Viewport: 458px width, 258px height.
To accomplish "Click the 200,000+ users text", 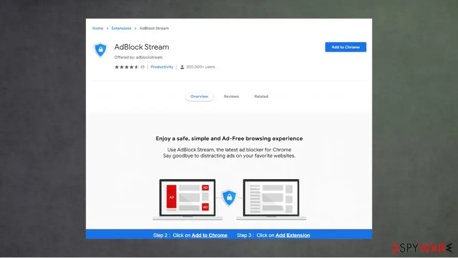I will [200, 67].
